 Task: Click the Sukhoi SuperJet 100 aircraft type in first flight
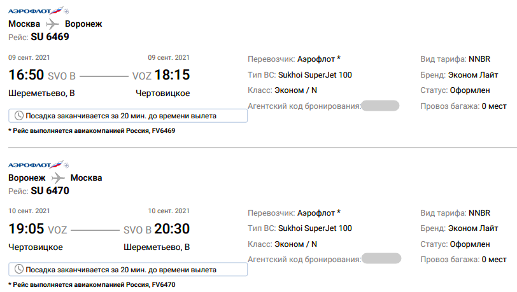[x=315, y=75]
